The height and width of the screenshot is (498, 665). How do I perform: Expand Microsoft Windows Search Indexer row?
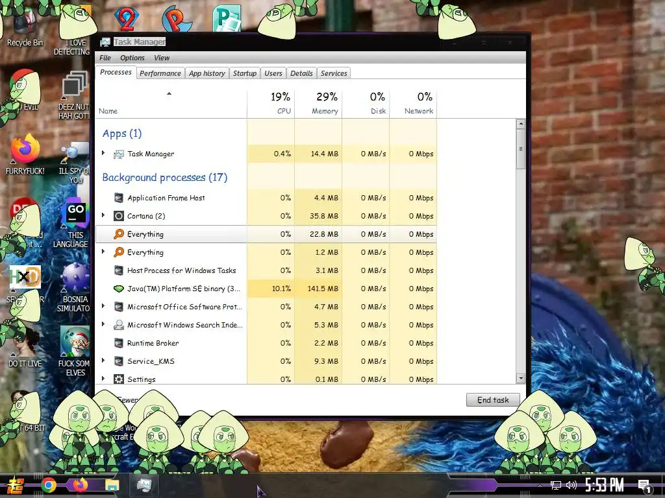pos(103,324)
